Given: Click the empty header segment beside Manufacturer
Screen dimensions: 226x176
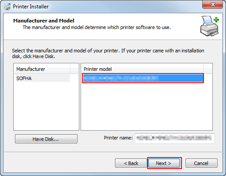Looking at the screenshot, I should coord(74,69).
